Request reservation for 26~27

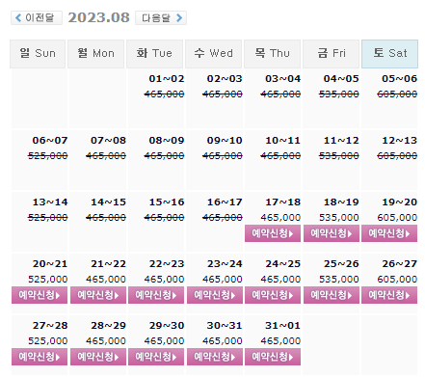[x=389, y=295]
